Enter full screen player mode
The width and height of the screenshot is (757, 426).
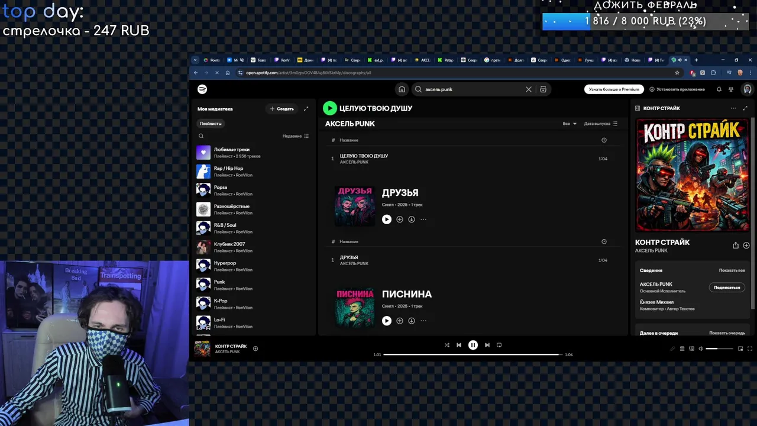tap(750, 348)
